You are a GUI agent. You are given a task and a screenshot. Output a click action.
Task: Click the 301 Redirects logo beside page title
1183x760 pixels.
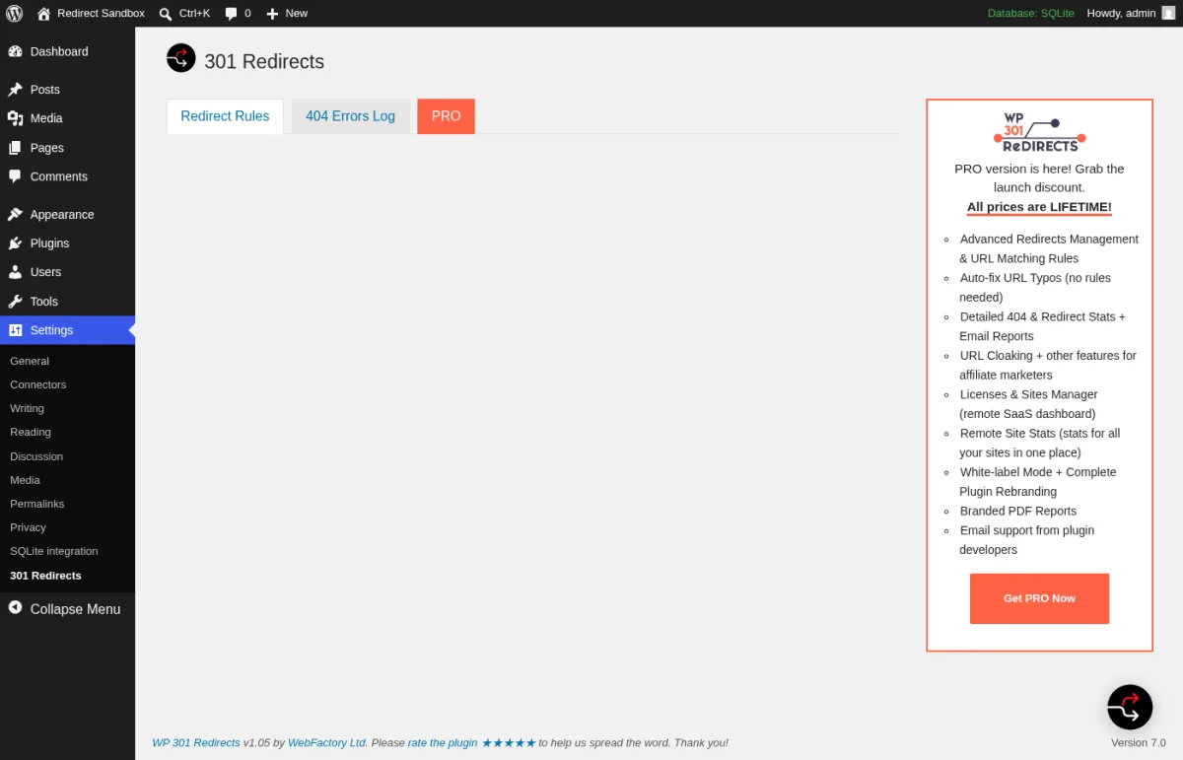[x=181, y=58]
